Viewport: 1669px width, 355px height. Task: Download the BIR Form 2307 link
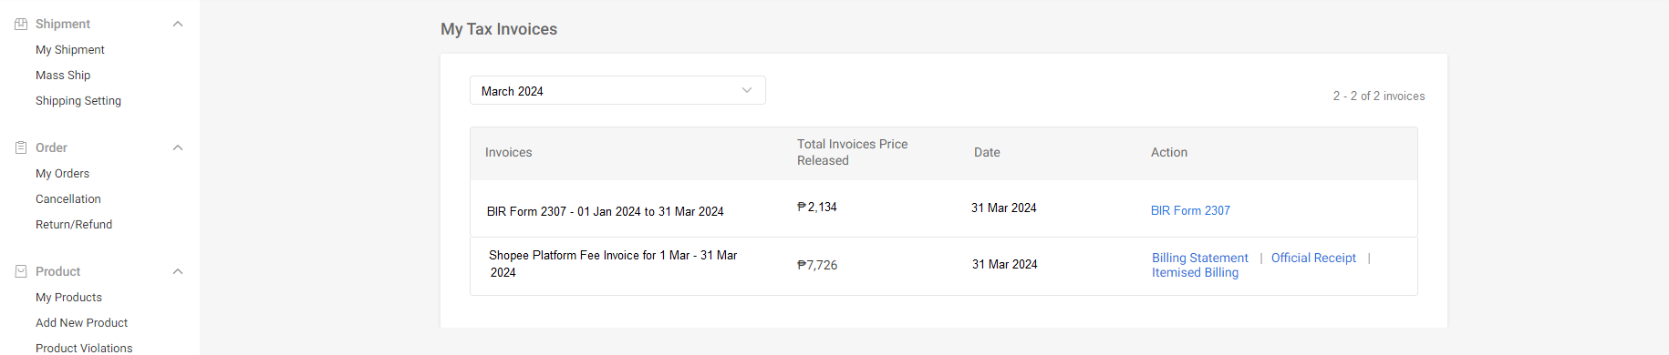point(1190,210)
